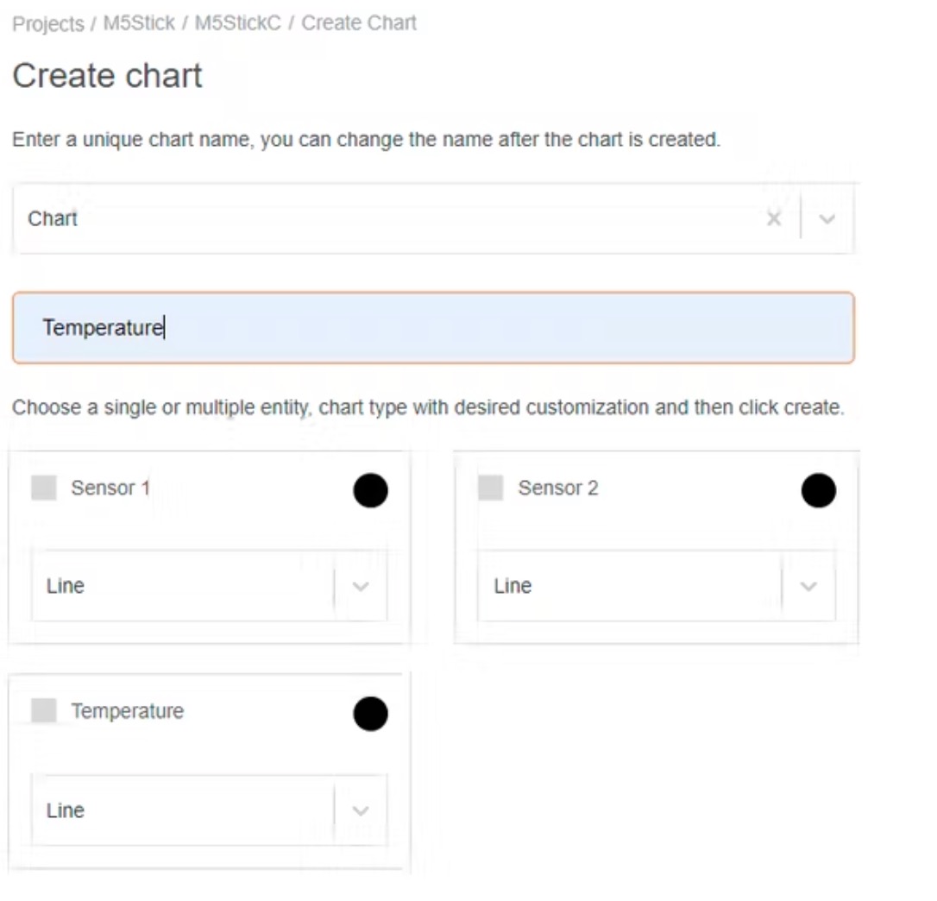Open the M5StickC breadcrumb link
937x901 pixels.
[x=238, y=23]
